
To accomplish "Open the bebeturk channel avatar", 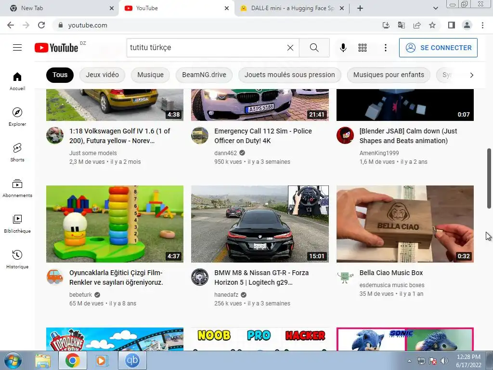I will click(55, 277).
